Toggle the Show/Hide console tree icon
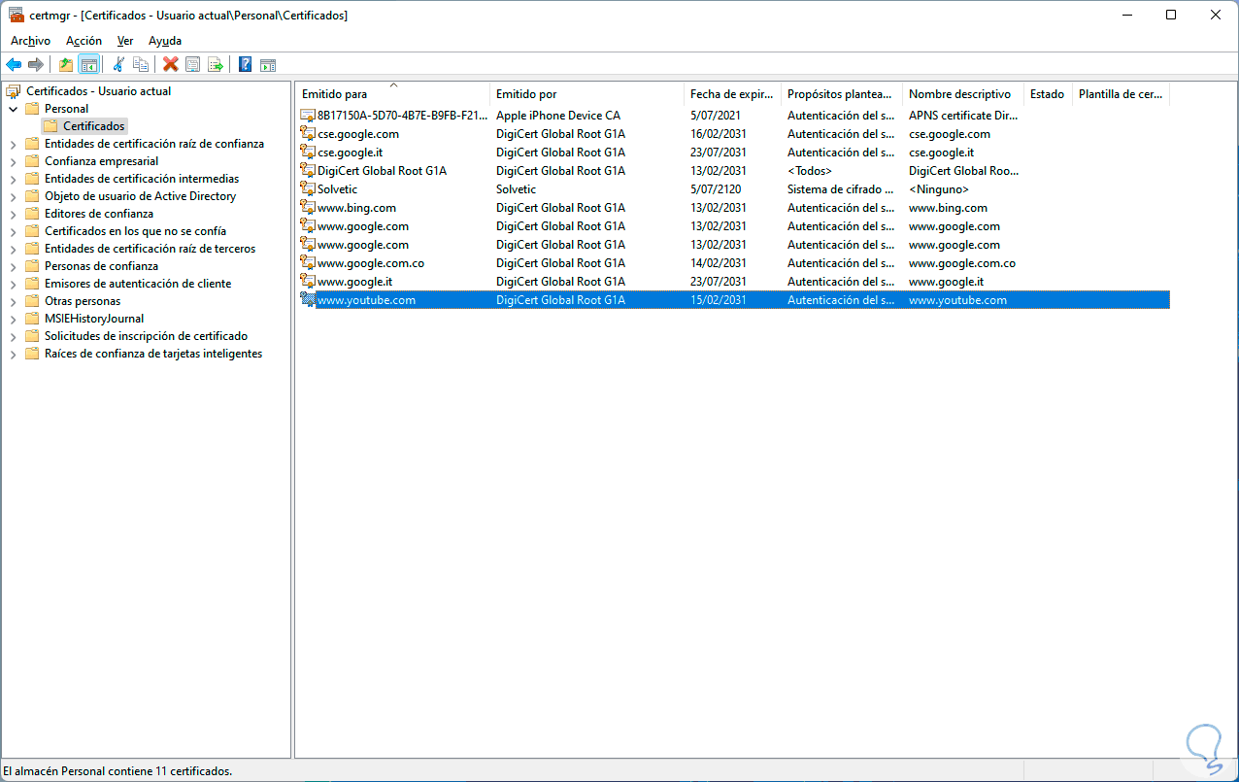Viewport: 1239px width, 782px height. point(89,64)
